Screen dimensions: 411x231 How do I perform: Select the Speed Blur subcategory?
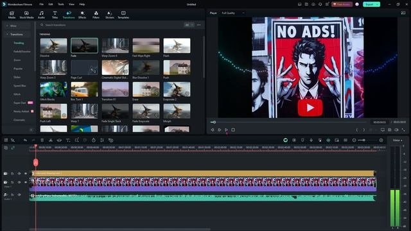click(20, 85)
